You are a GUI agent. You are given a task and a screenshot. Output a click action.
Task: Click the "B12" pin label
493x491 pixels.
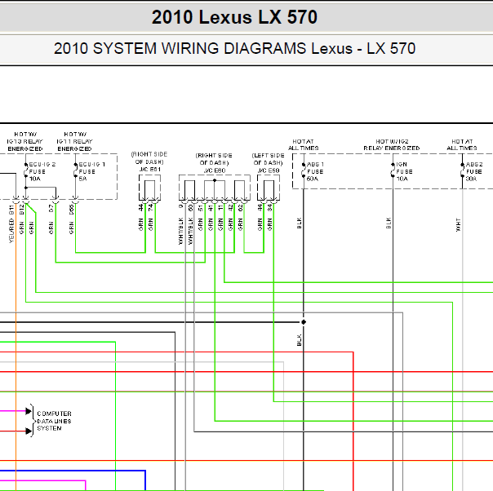click(x=22, y=210)
